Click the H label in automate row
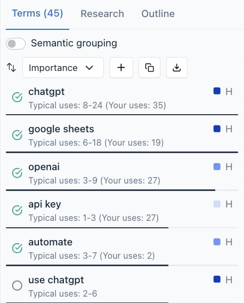 click(x=229, y=242)
